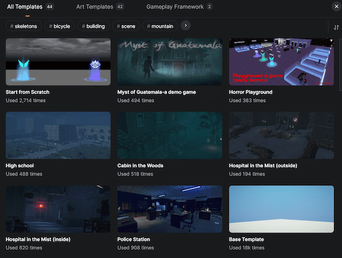Viewport: 342px width, 258px height.
Task: Open the Myst of Guatemala demo thumbnail
Action: (x=169, y=62)
